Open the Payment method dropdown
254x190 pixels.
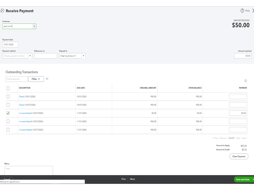click(x=30, y=56)
